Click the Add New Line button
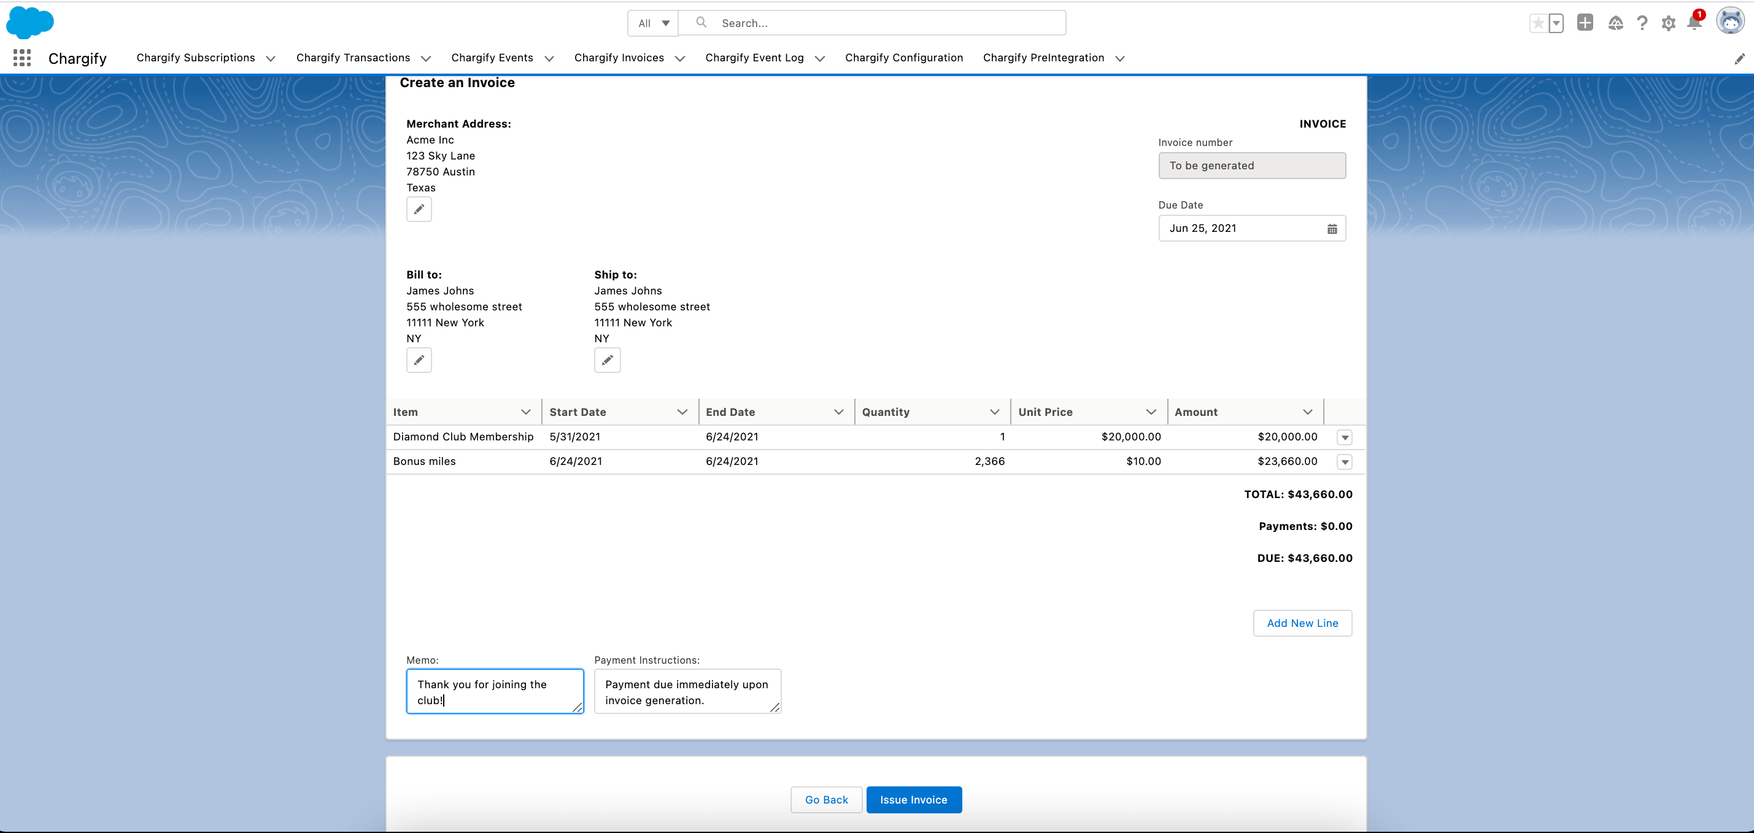This screenshot has height=833, width=1754. coord(1302,623)
